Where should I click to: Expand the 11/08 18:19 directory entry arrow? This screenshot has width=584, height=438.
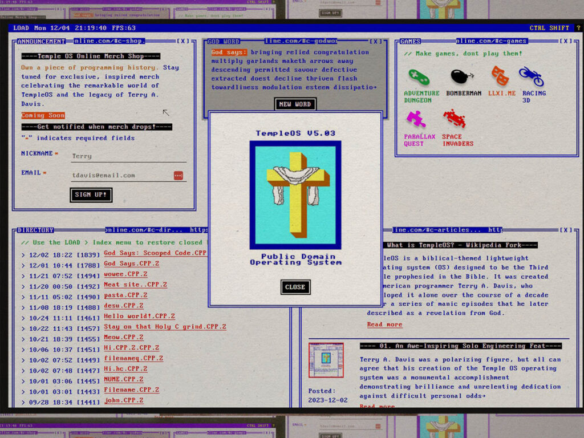pyautogui.click(x=23, y=307)
